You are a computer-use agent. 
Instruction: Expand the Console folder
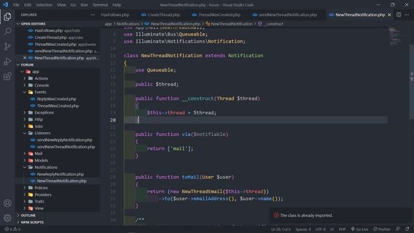coord(25,85)
